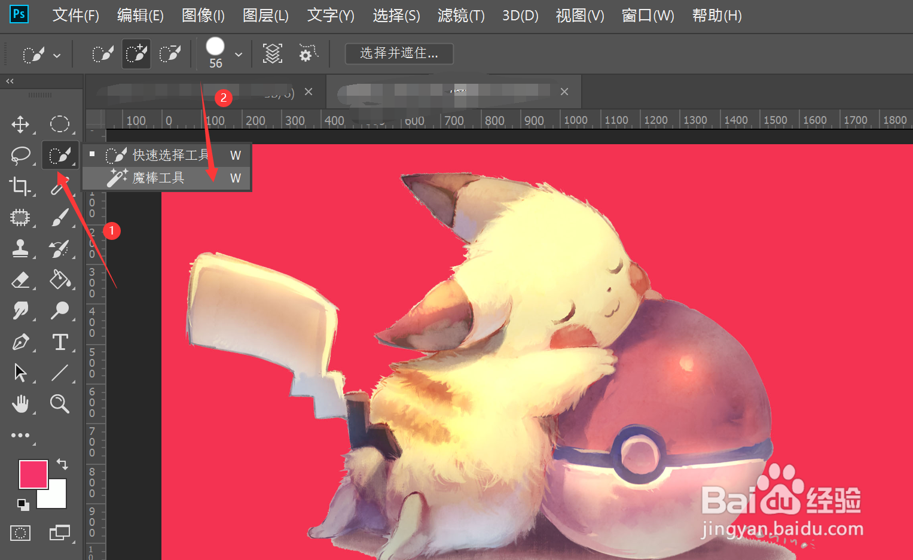
Task: Open the screen mode switcher
Action: click(59, 532)
